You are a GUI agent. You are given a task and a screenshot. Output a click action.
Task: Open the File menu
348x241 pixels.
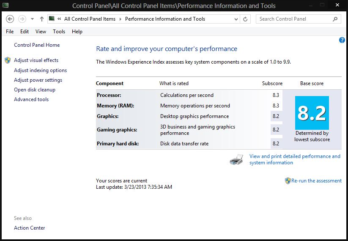[x=10, y=32]
